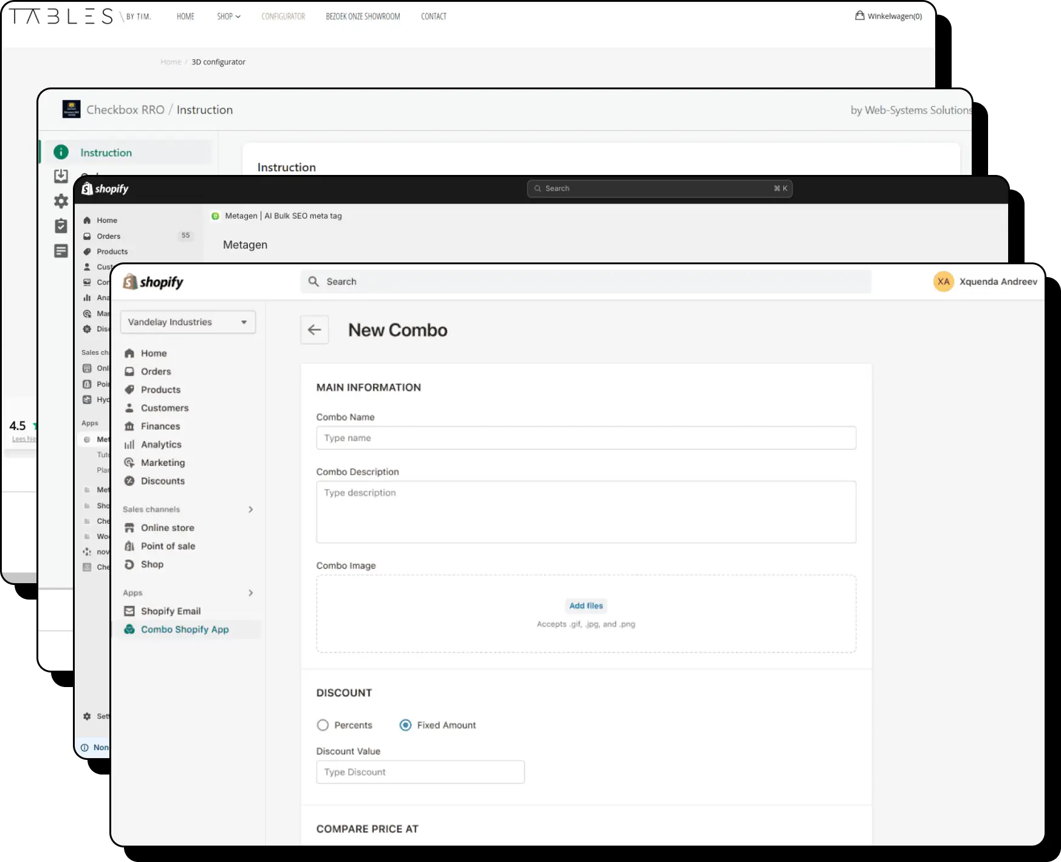The width and height of the screenshot is (1061, 862).
Task: Click the gear icon in Checkbox RRO sidebar
Action: pos(61,201)
